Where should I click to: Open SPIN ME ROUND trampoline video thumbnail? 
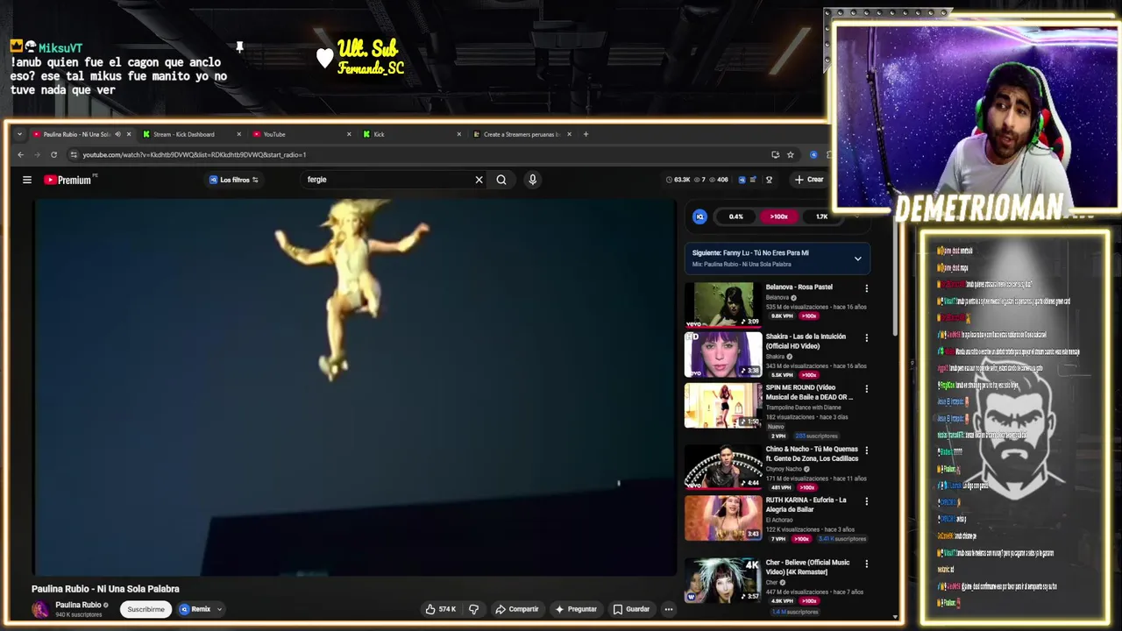723,405
